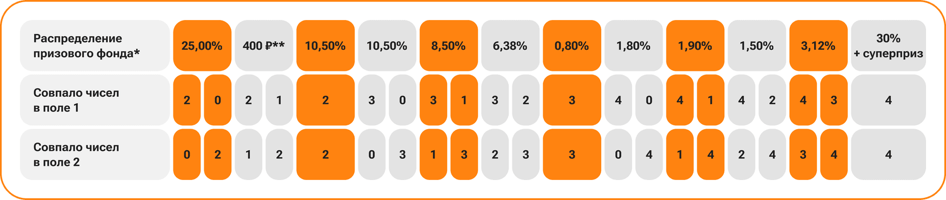The image size is (946, 200).
Task: Click the 3,12% orange prize cell
Action: coord(818,45)
